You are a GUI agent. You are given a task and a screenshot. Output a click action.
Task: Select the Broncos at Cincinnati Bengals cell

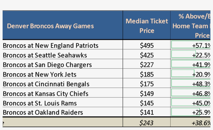point(46,84)
